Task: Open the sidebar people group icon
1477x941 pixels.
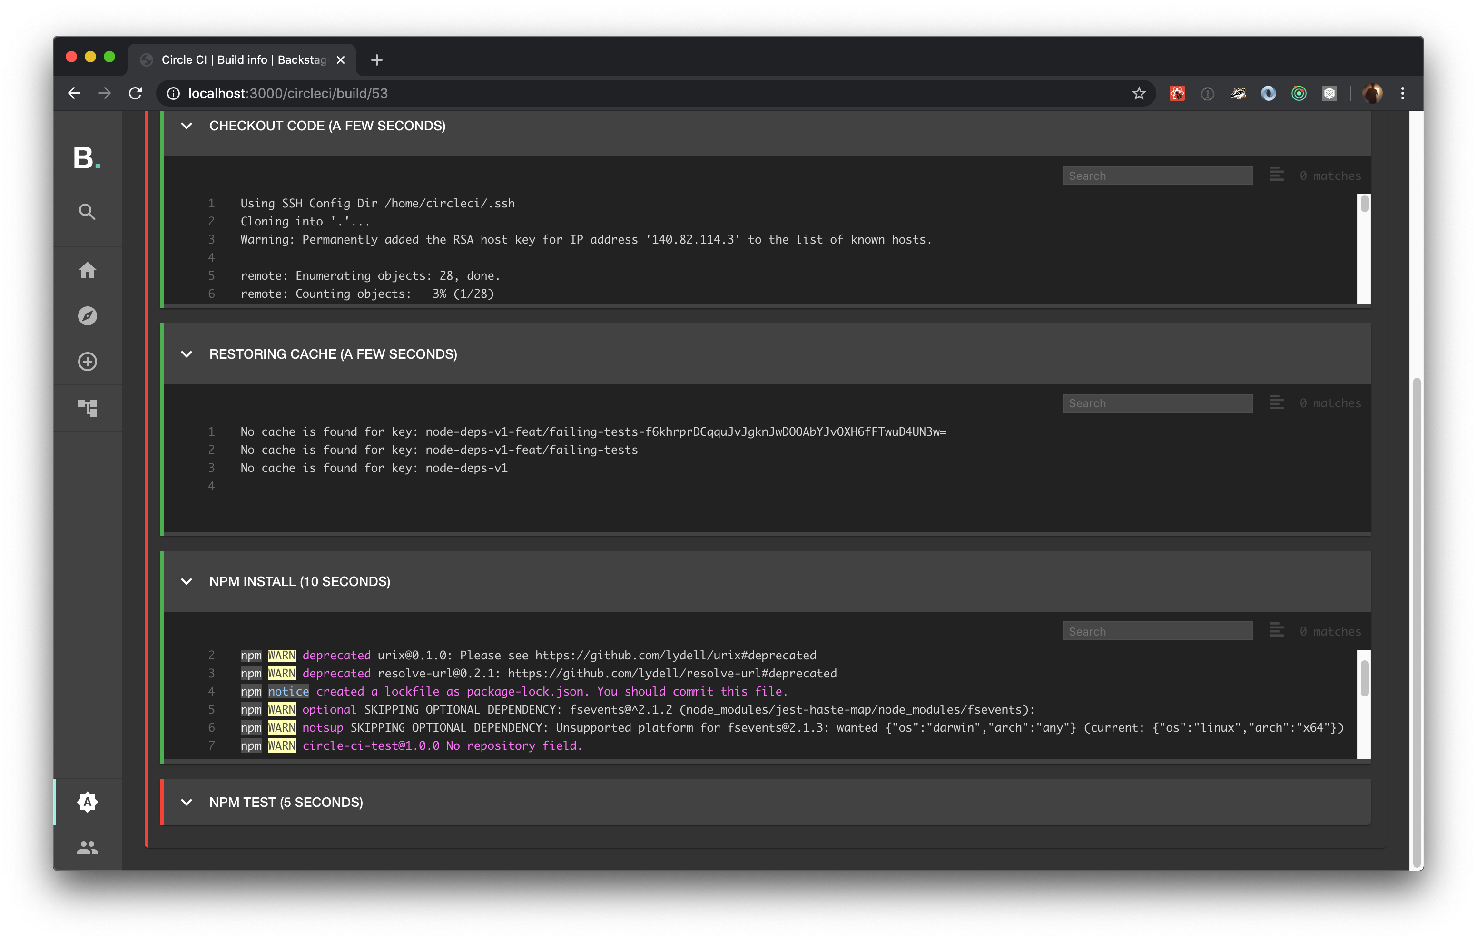Action: (x=87, y=847)
